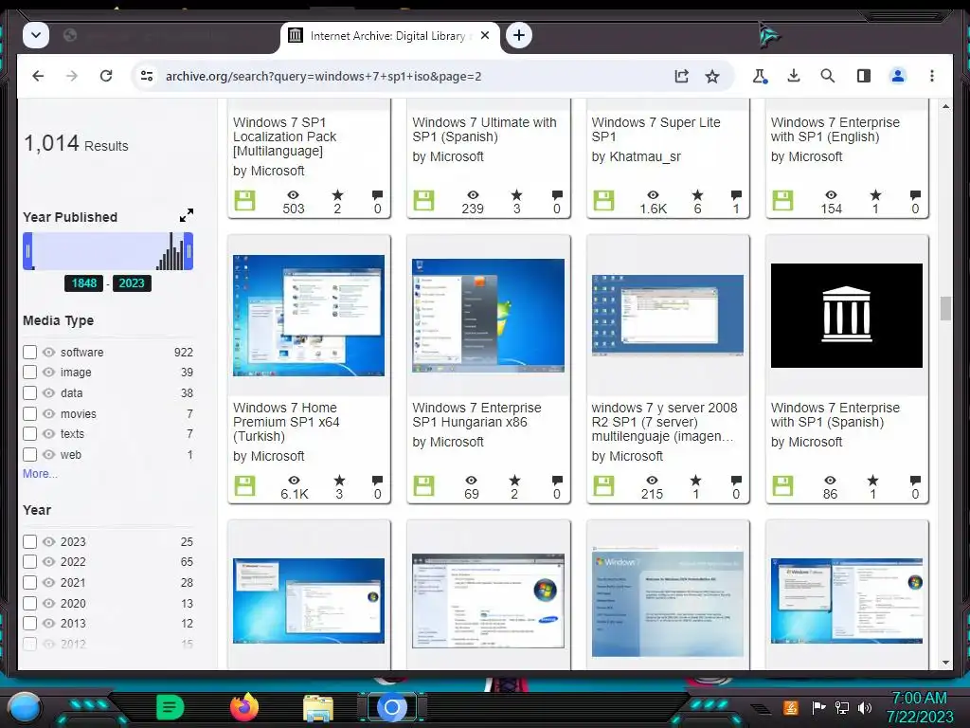Viewport: 970px width, 728px height.
Task: Open the Chrome three-dot menu
Action: [x=932, y=76]
